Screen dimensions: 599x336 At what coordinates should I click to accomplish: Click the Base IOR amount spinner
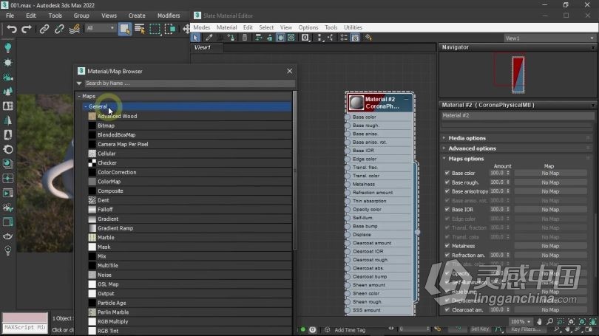pos(508,210)
